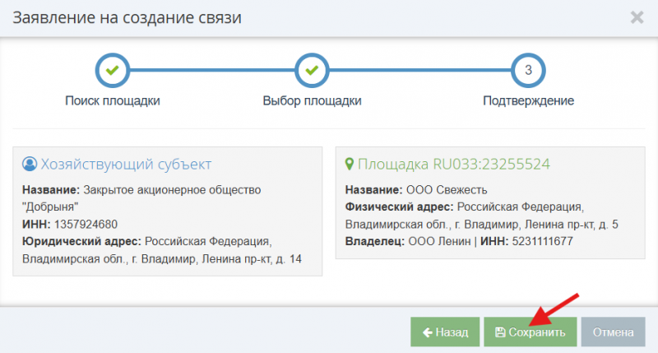Click the left arrow icon in Назад

pyautogui.click(x=427, y=332)
